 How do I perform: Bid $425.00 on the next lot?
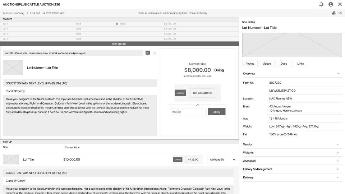[193, 160]
